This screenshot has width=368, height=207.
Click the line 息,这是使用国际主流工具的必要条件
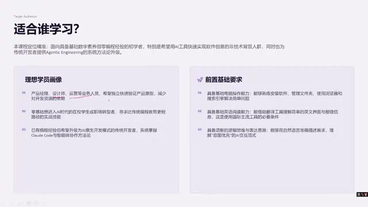(x=243, y=117)
